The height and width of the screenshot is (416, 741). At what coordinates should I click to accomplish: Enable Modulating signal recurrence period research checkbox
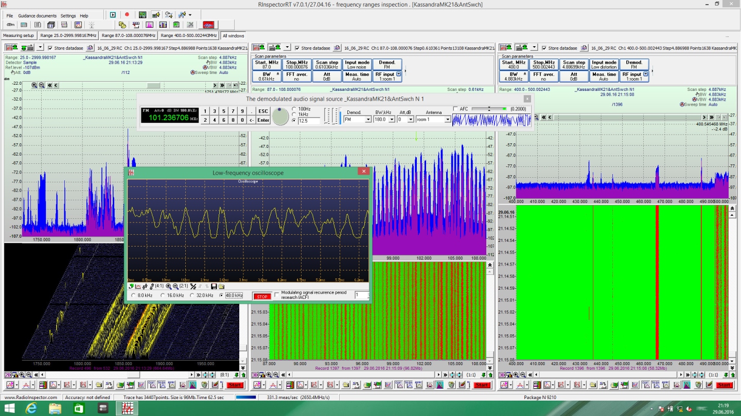[x=277, y=295]
